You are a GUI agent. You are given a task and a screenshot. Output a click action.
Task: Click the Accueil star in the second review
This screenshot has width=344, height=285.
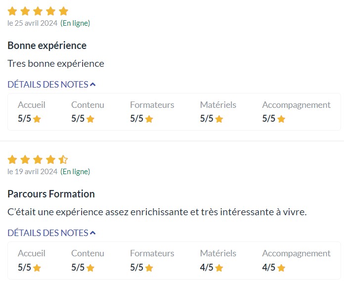(x=37, y=268)
